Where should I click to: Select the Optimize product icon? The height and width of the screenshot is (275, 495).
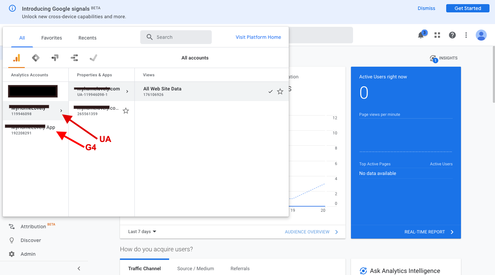click(x=55, y=58)
